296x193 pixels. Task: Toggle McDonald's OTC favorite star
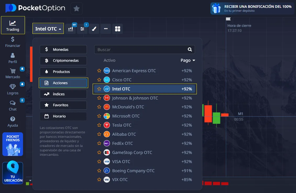click(x=99, y=107)
